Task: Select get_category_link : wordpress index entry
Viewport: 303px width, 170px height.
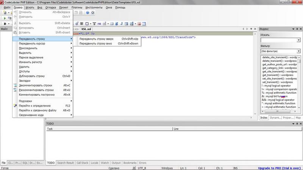Action: pyautogui.click(x=280, y=68)
